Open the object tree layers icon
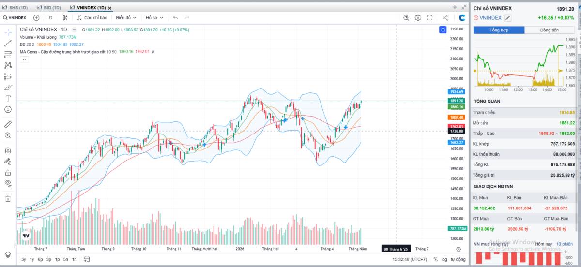The image size is (581, 267). point(8,254)
